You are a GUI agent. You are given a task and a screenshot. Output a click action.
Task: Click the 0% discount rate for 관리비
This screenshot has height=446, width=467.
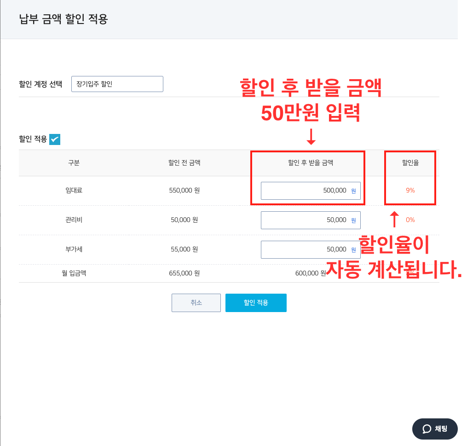(410, 220)
